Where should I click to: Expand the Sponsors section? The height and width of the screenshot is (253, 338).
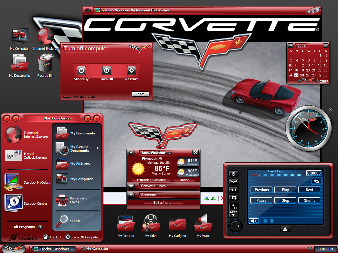[131, 195]
